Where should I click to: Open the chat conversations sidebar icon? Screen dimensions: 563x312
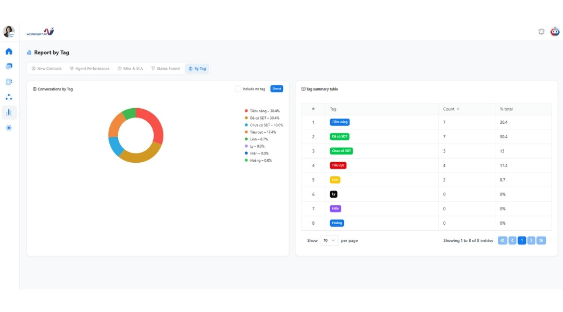[9, 67]
